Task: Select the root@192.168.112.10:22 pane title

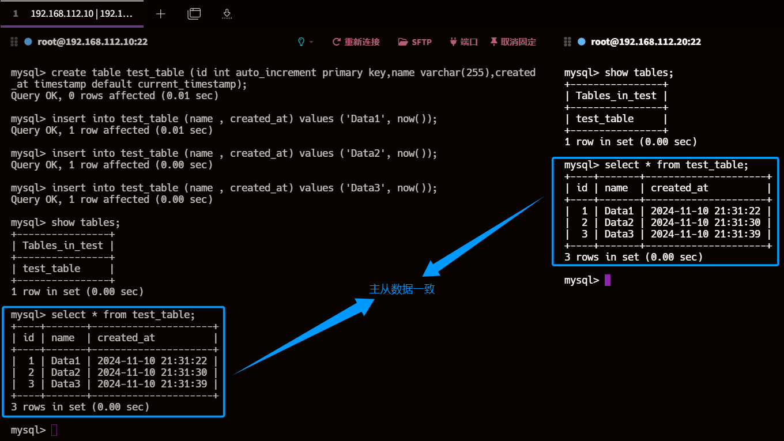Action: (x=93, y=42)
